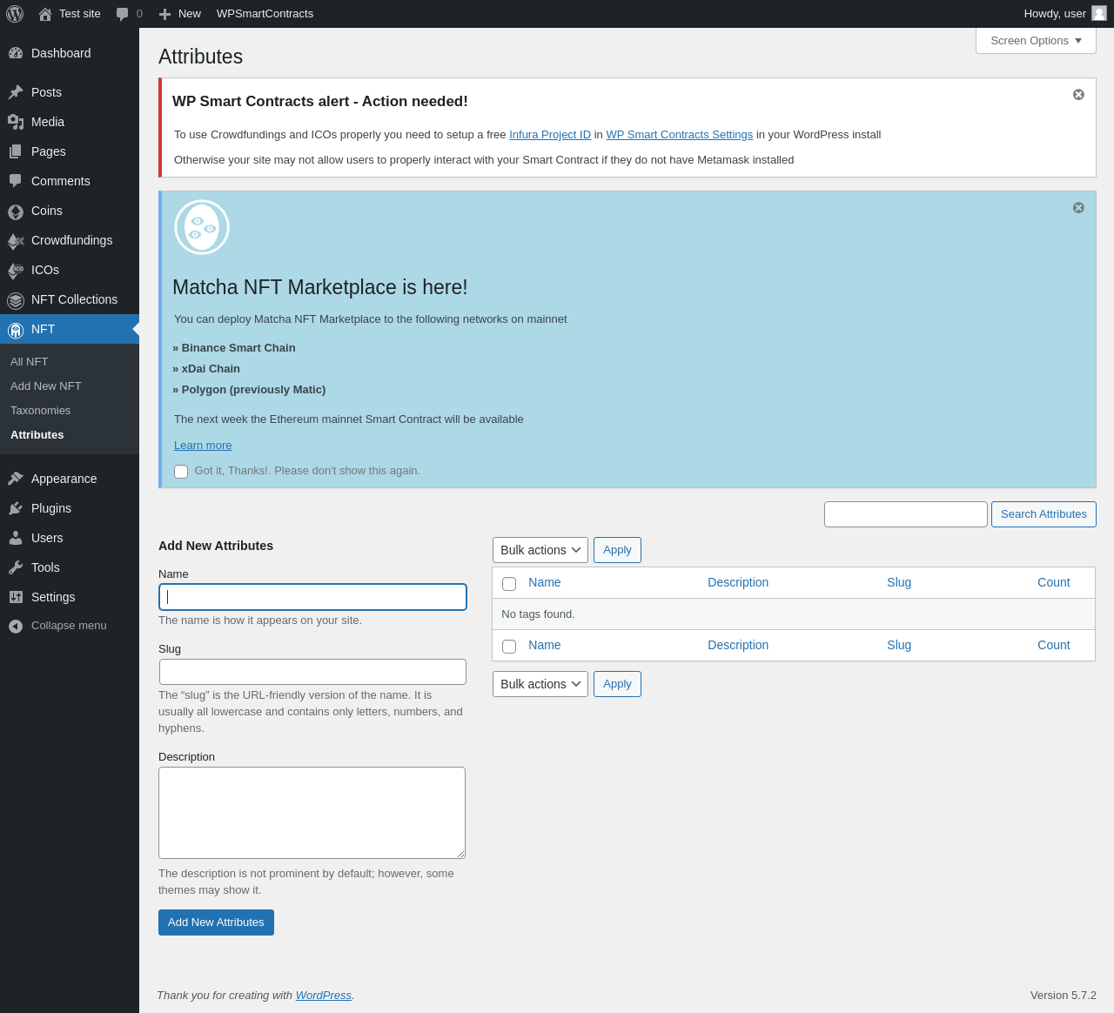This screenshot has height=1013, width=1114.
Task: Follow the Learn more link
Action: tap(203, 446)
